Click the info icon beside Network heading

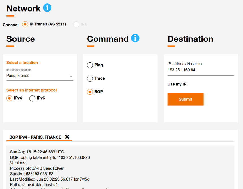47,8
